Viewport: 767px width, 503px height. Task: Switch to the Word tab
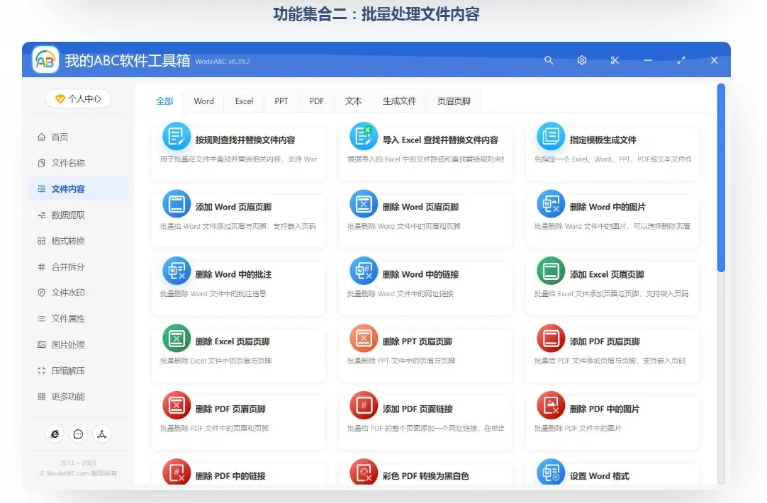click(x=203, y=101)
